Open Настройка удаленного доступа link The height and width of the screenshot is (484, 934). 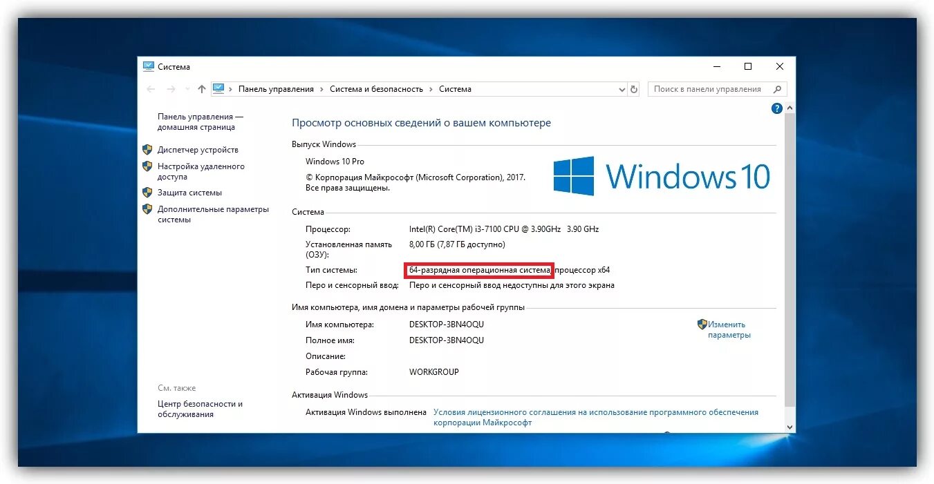[x=201, y=171]
